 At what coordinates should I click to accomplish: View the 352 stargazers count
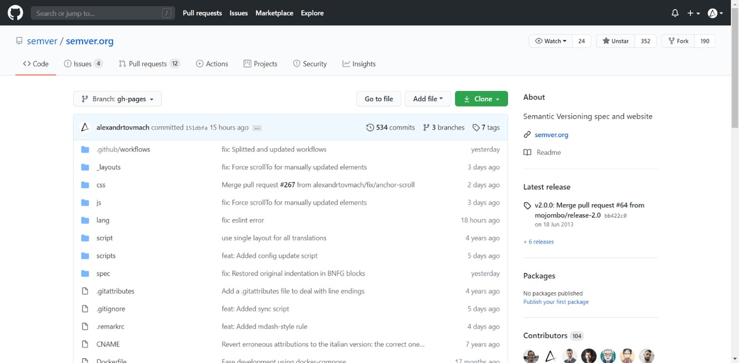click(645, 41)
